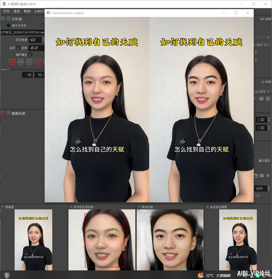Viewport: 272px width, 279px height.
Task: Click the eye icon beside the info icon
Action: [x=261, y=99]
